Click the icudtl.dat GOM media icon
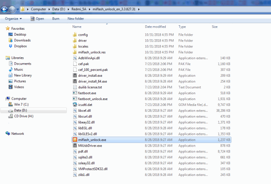Screen dimensions: 271x184 click(75, 105)
